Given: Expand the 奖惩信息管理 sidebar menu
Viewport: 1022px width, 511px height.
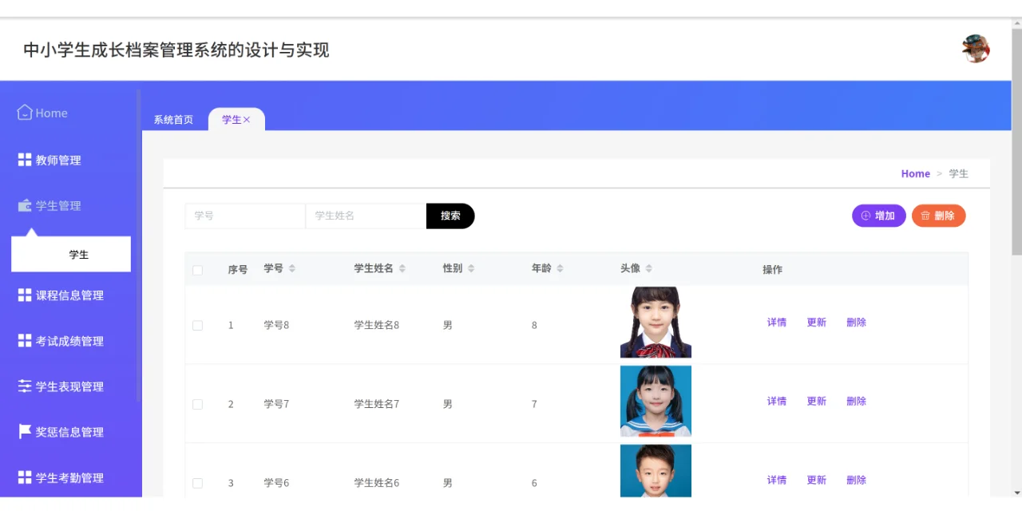Looking at the screenshot, I should point(70,431).
